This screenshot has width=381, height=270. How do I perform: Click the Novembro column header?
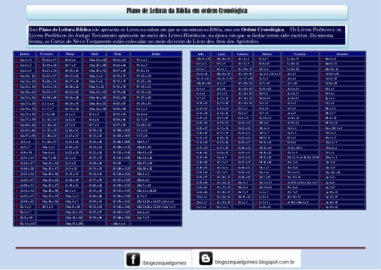click(x=300, y=54)
